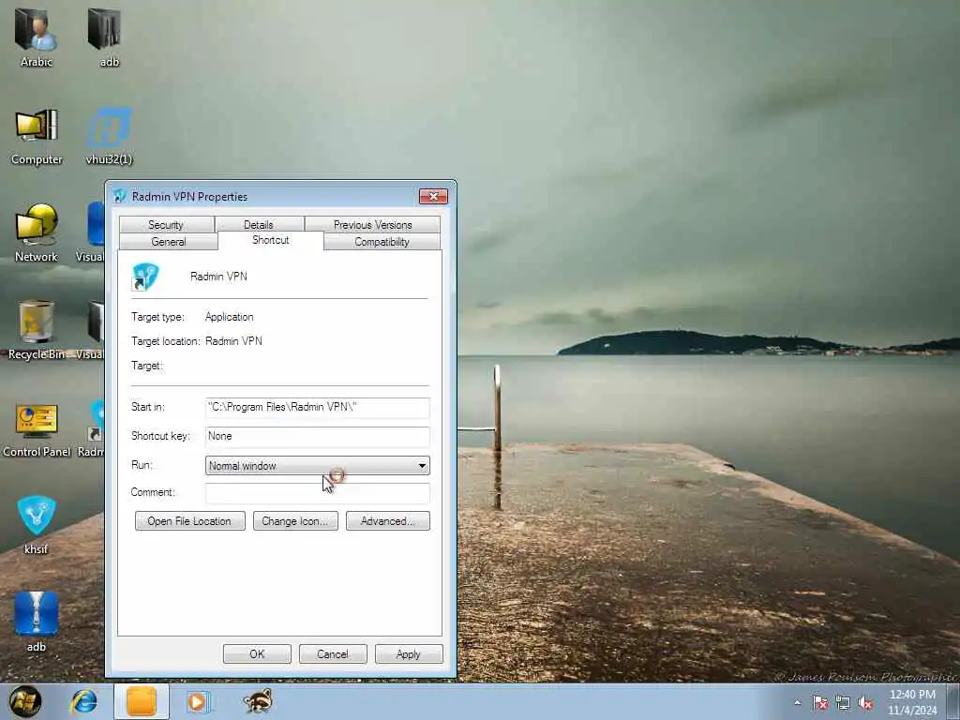This screenshot has width=960, height=720.
Task: Click the Radmin VPN Properties title icon
Action: 120,196
